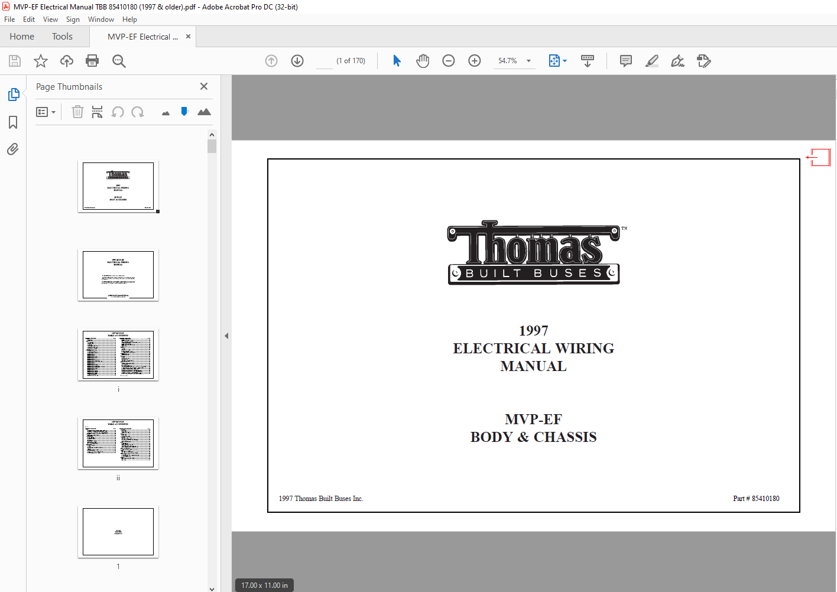
Task: Switch to the Home tab
Action: (22, 37)
